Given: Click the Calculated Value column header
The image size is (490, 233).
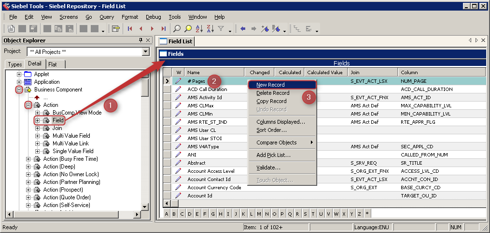Looking at the screenshot, I should tap(326, 72).
